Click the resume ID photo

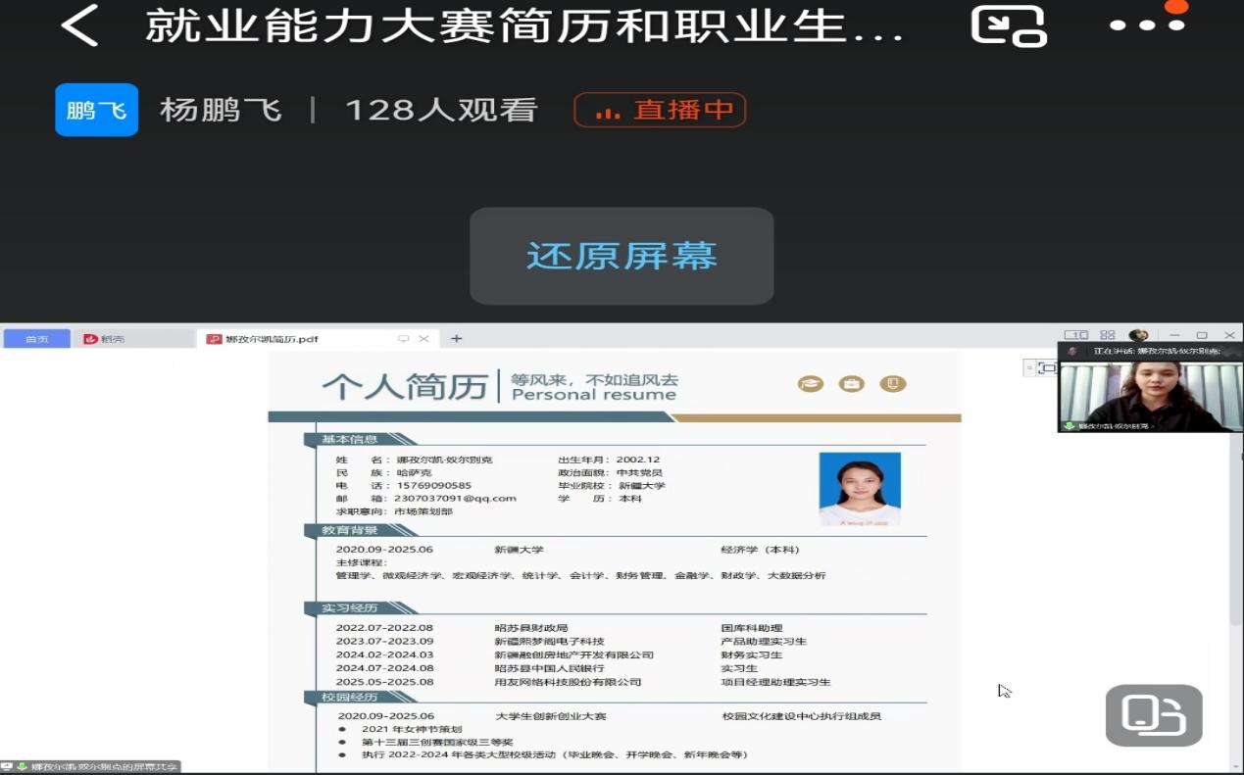click(x=860, y=489)
